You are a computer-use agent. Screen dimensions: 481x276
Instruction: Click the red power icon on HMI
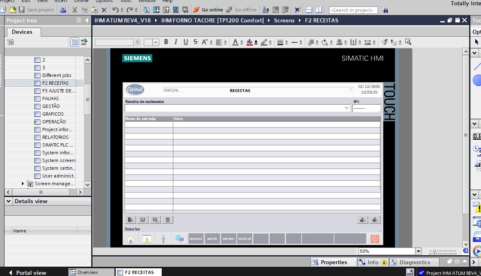point(375,239)
